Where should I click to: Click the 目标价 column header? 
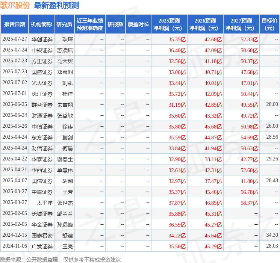coord(269,24)
